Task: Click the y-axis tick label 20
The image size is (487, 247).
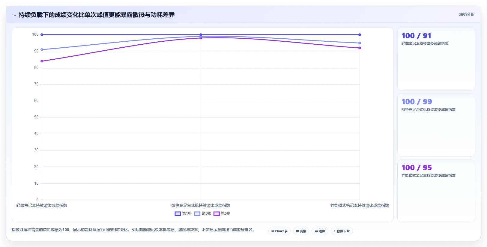Action: point(36,167)
